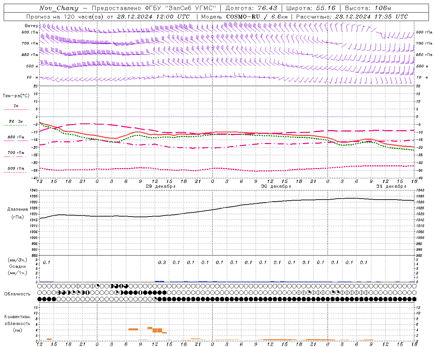Click the 'Высота: 106м' elevation label

[368, 8]
